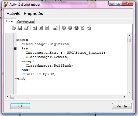Image resolution: width=138 pixels, height=116 pixels.
Task: Run script with the arrow circle icon
Action: point(64,28)
